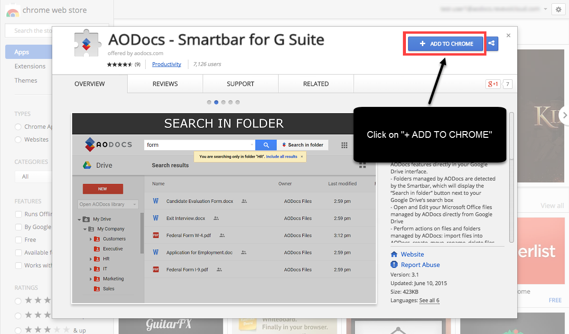Click the 'Include all results' link
This screenshot has width=569, height=334.
pyautogui.click(x=281, y=157)
